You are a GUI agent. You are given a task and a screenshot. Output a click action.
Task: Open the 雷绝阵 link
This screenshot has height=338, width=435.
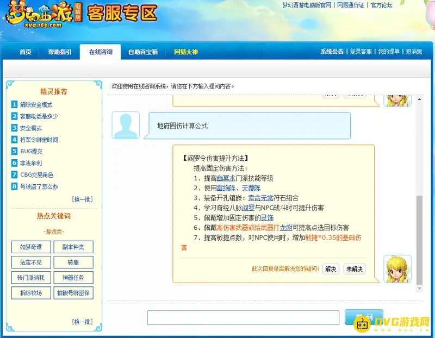(226, 188)
